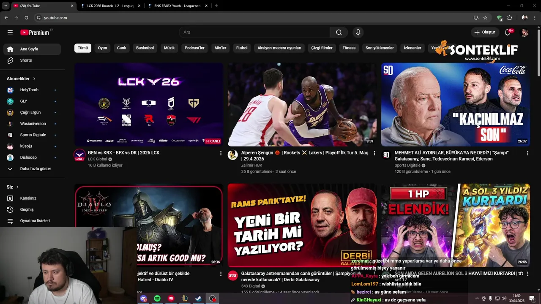
Task: Open Kanalınız in the sidebar
Action: click(32, 198)
